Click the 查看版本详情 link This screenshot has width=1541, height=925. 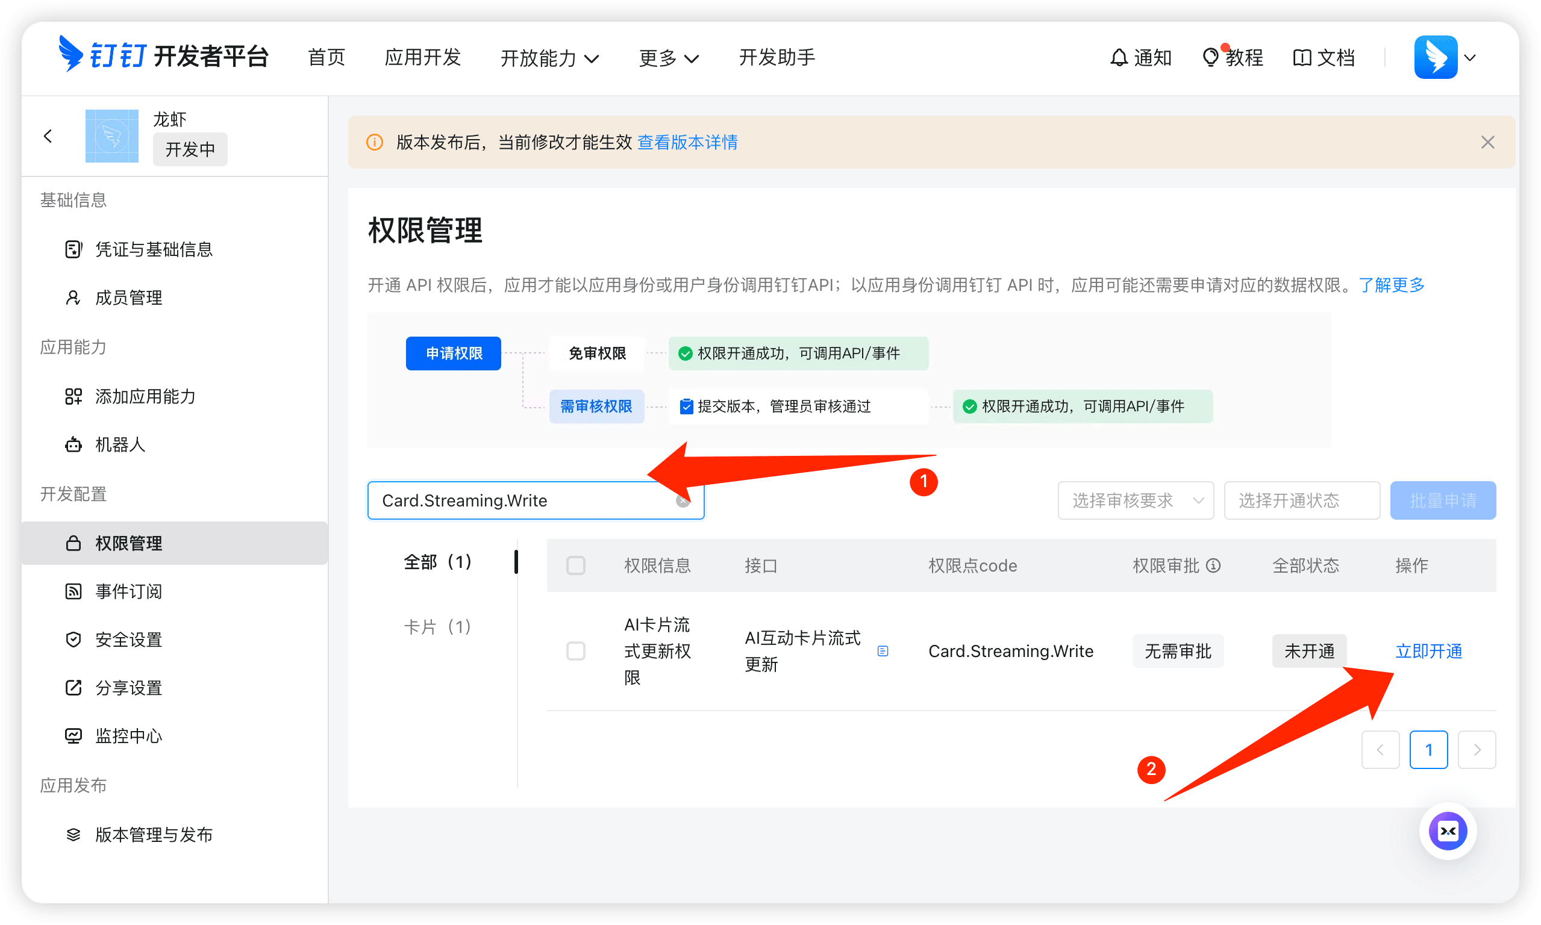point(687,142)
